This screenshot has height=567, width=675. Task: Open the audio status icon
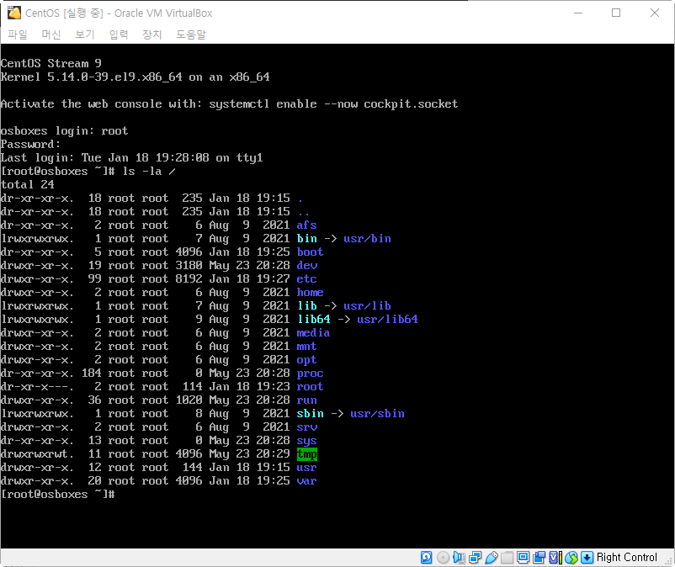point(459,558)
